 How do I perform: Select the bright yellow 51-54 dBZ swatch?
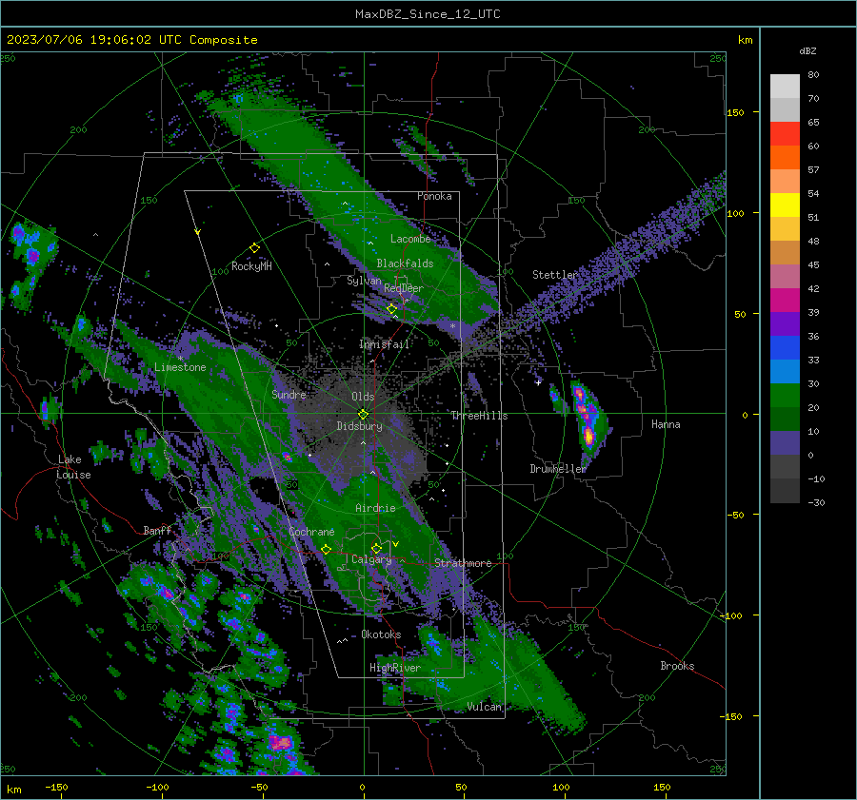[785, 205]
